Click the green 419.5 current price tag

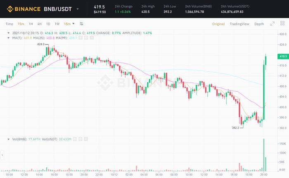pyautogui.click(x=283, y=56)
